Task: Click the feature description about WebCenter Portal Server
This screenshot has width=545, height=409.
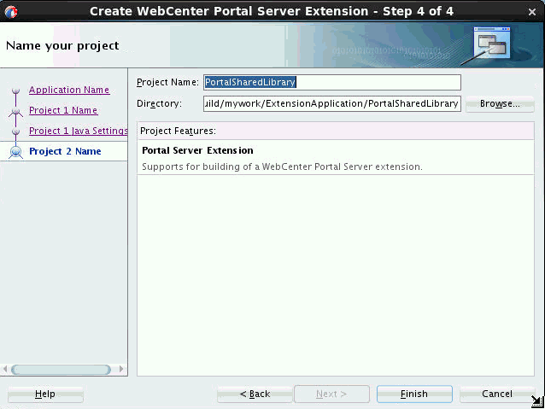Action: click(282, 167)
